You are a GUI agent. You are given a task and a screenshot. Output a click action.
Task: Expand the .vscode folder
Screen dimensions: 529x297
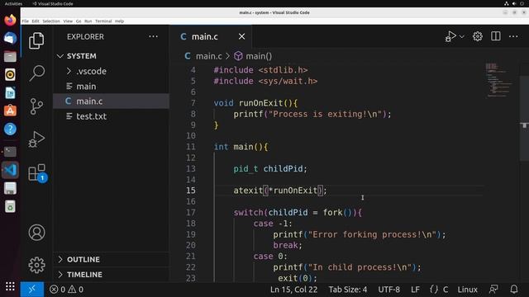[x=112, y=71]
